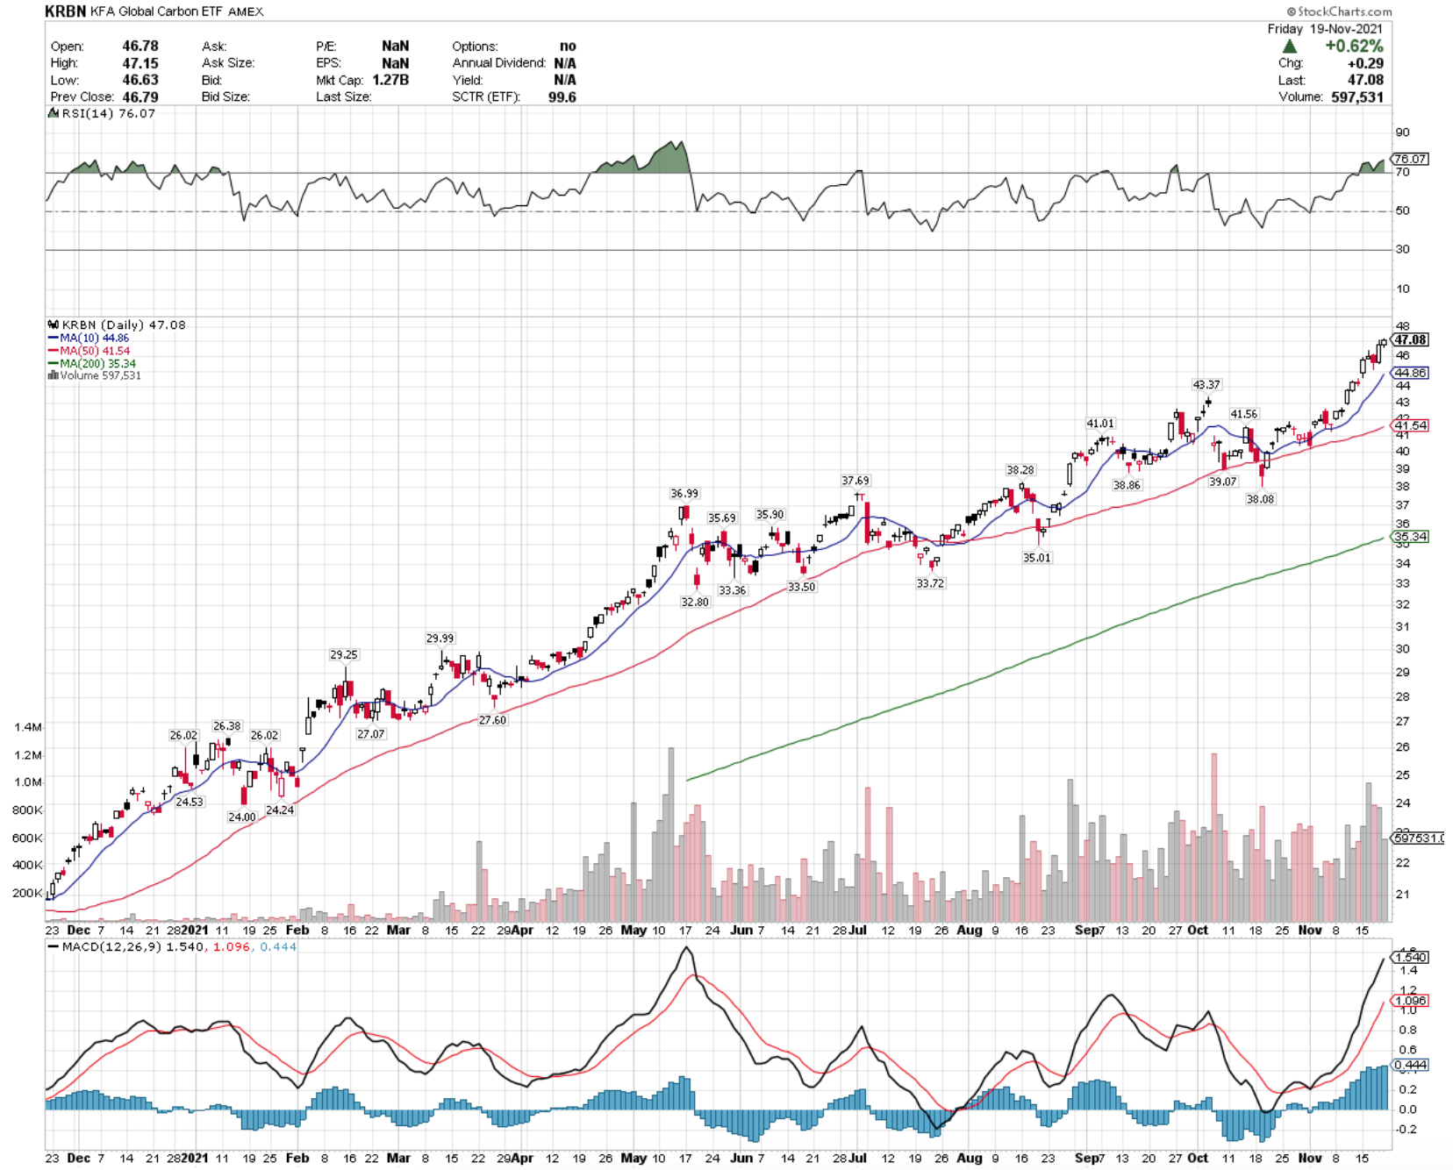1453x1170 pixels.
Task: Click the 76.07 RSI axis value tag
Action: (1410, 159)
